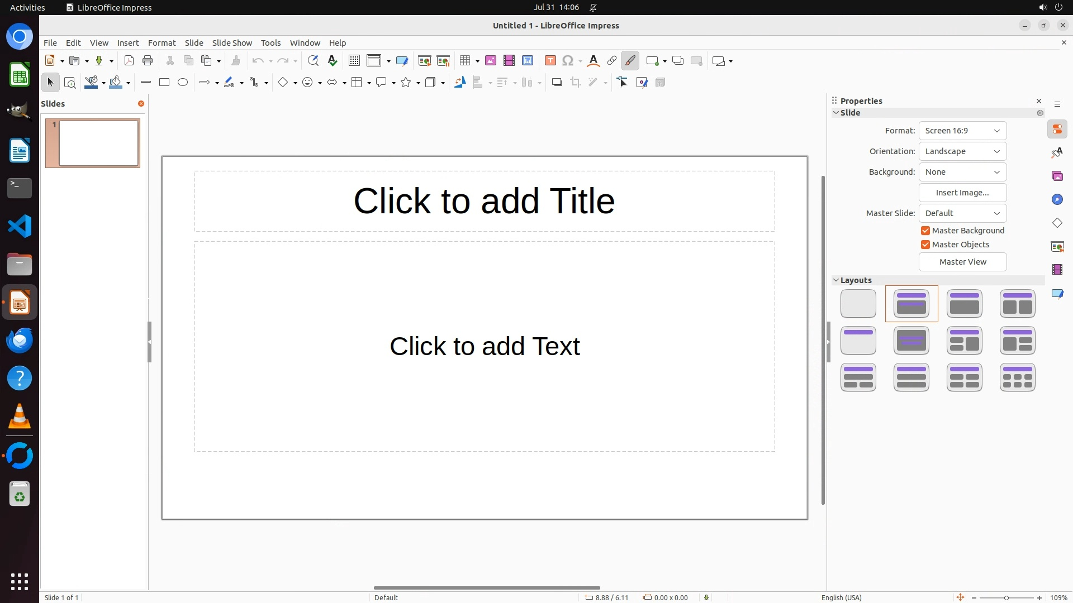
Task: Uncheck the Master Background checkbox
Action: (925, 231)
